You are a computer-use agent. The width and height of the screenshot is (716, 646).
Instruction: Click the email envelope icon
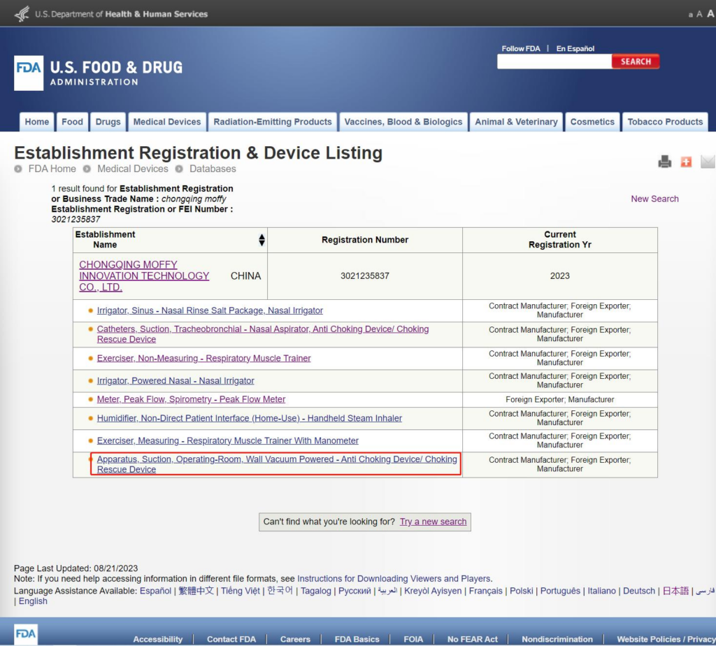[707, 161]
